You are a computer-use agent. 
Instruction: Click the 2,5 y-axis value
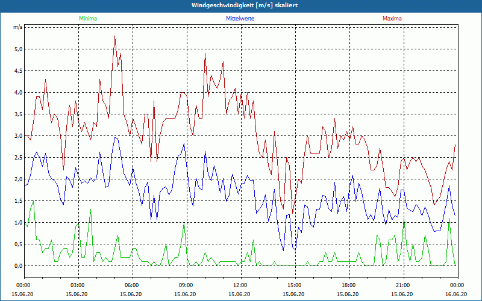pyautogui.click(x=19, y=158)
